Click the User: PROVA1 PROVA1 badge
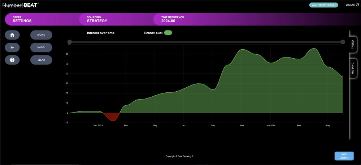Viewport: 361px width, 165px height. point(323,5)
